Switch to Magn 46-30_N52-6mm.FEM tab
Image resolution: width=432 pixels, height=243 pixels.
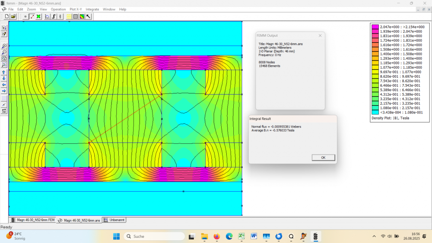click(33, 220)
